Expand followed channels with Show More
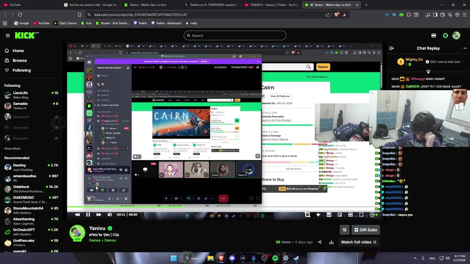Screen dimensions: 470x264 [x=12, y=148]
